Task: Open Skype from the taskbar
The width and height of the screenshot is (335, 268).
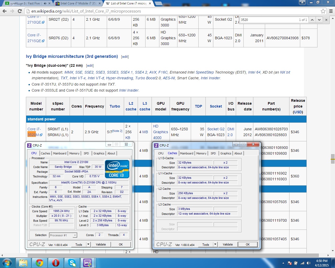Action: [72, 263]
